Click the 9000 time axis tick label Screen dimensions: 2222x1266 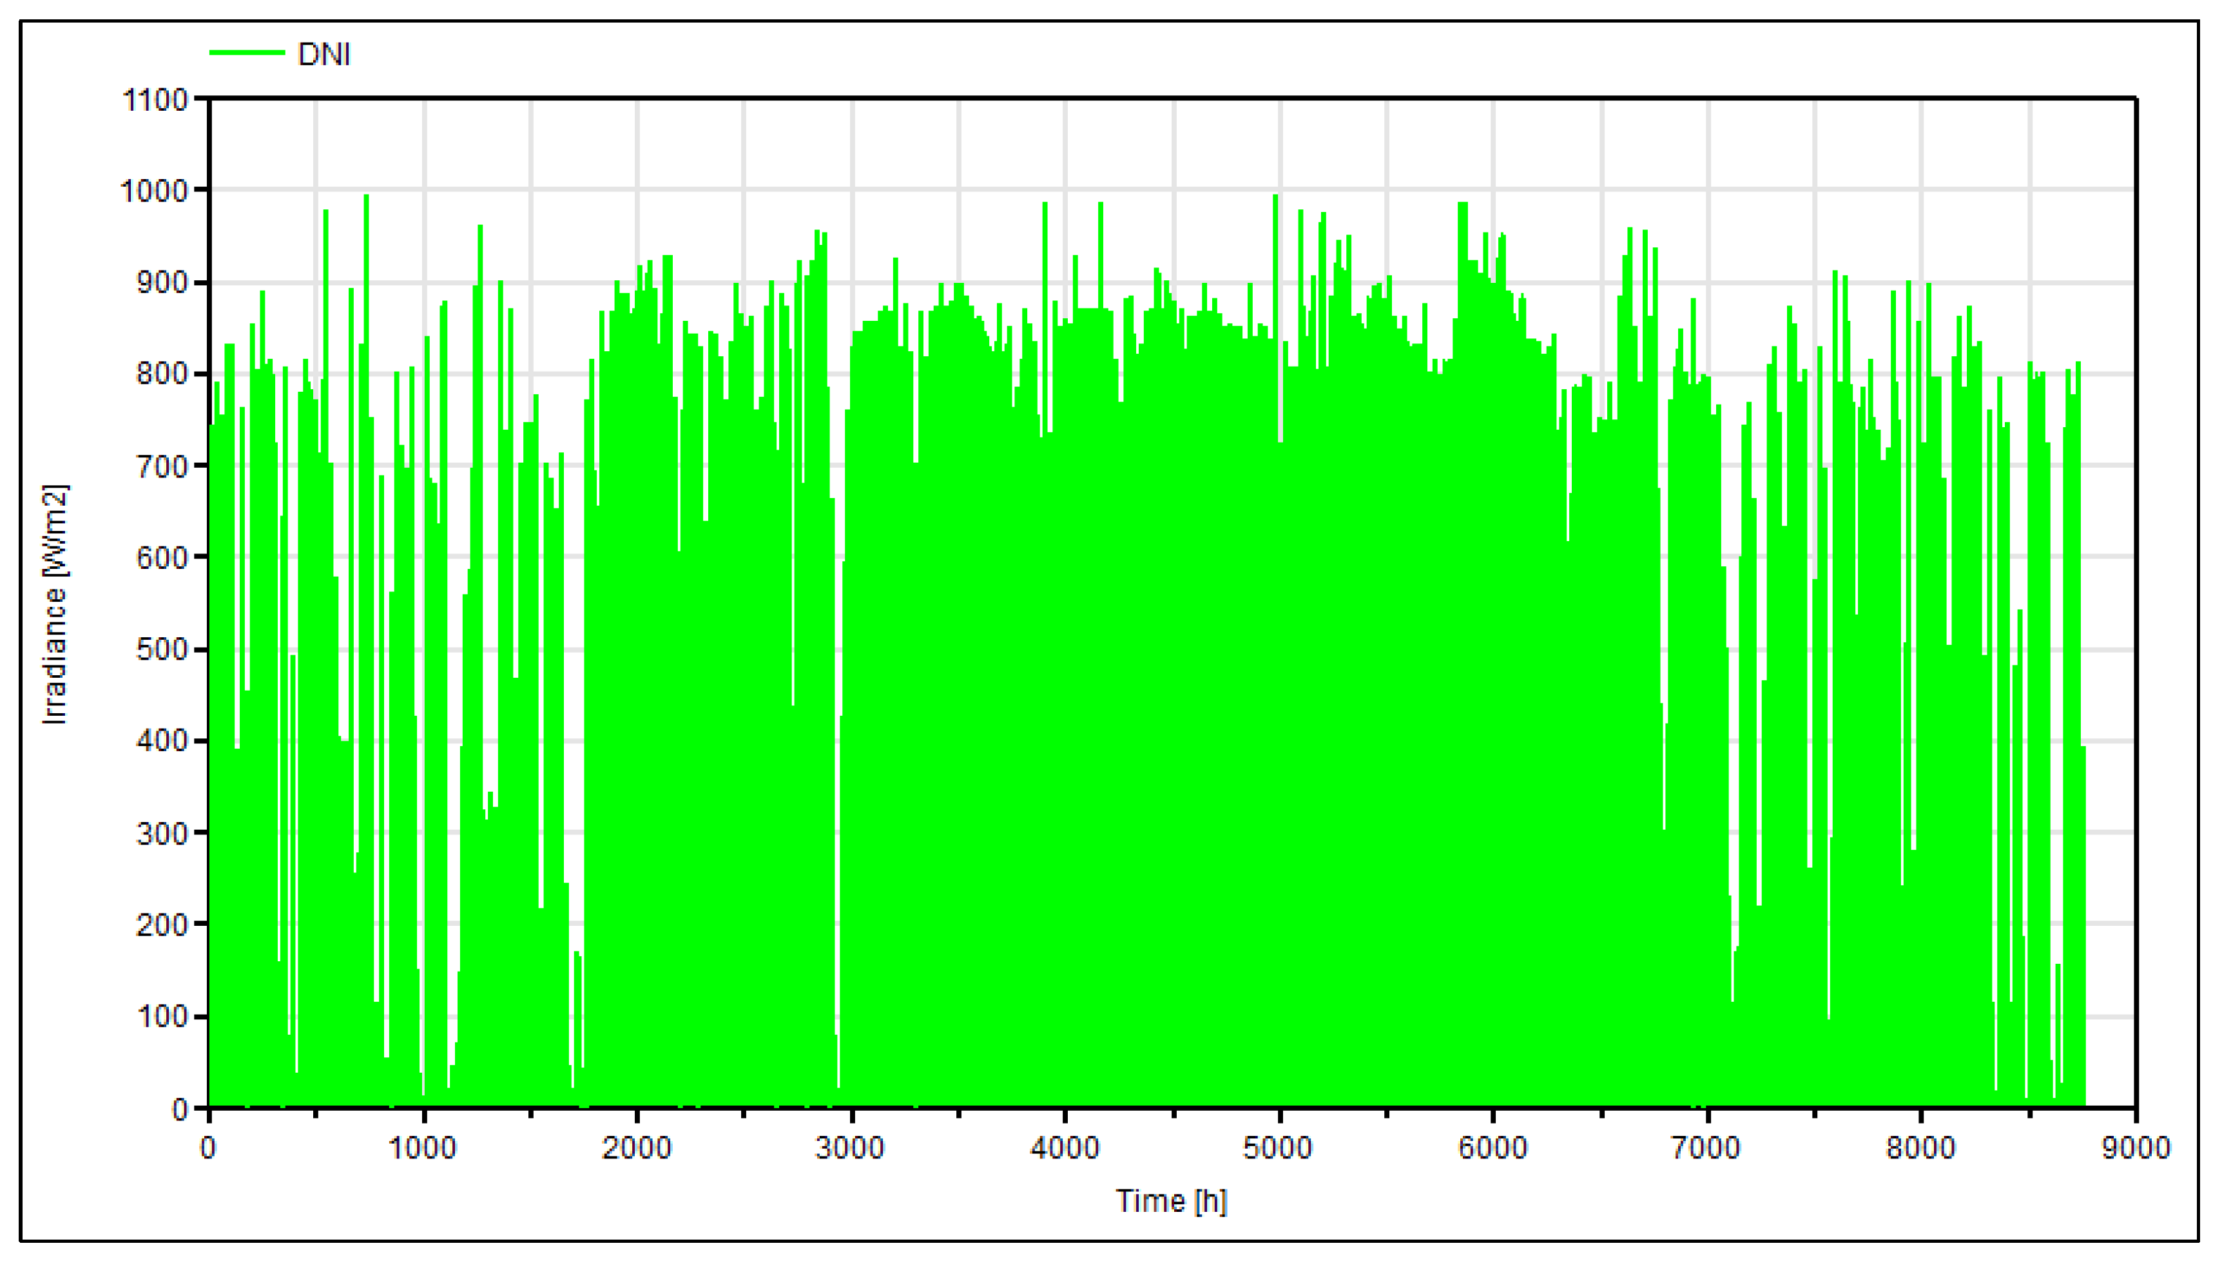tap(2135, 1147)
